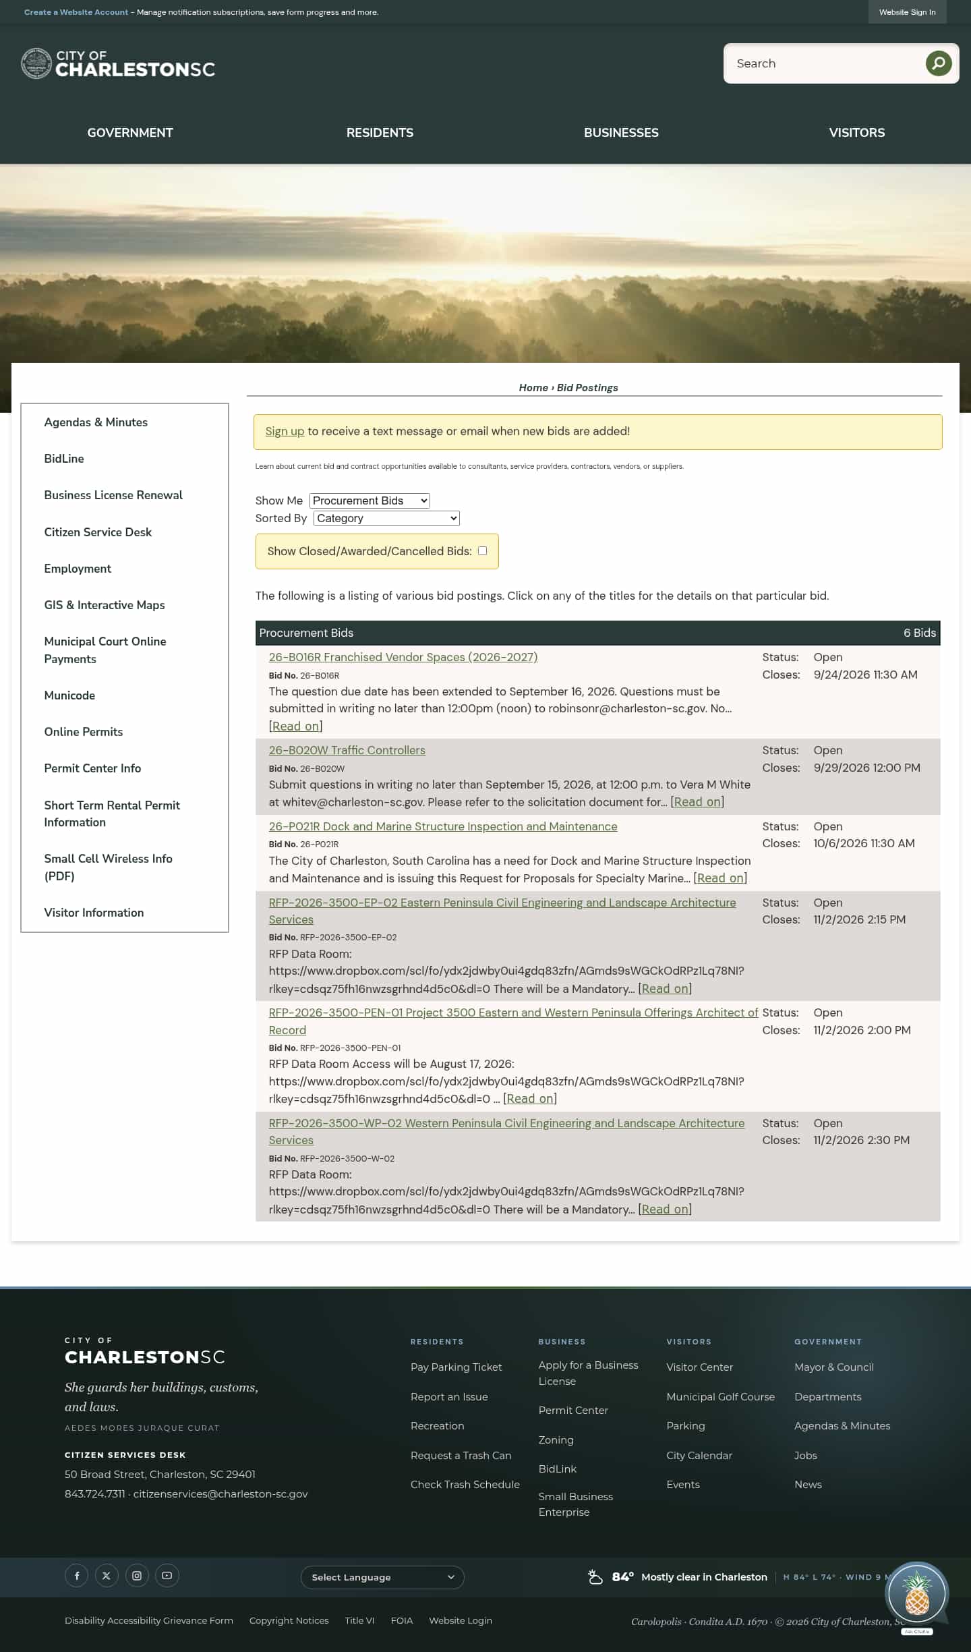
Task: Open Small Business Enterprise footer link
Action: point(576,1504)
